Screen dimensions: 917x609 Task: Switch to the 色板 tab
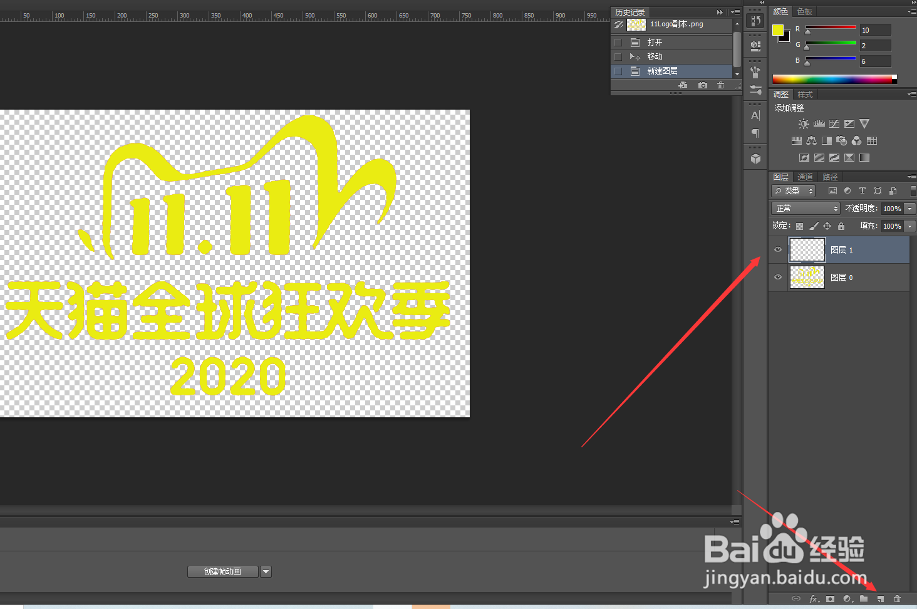click(x=804, y=12)
